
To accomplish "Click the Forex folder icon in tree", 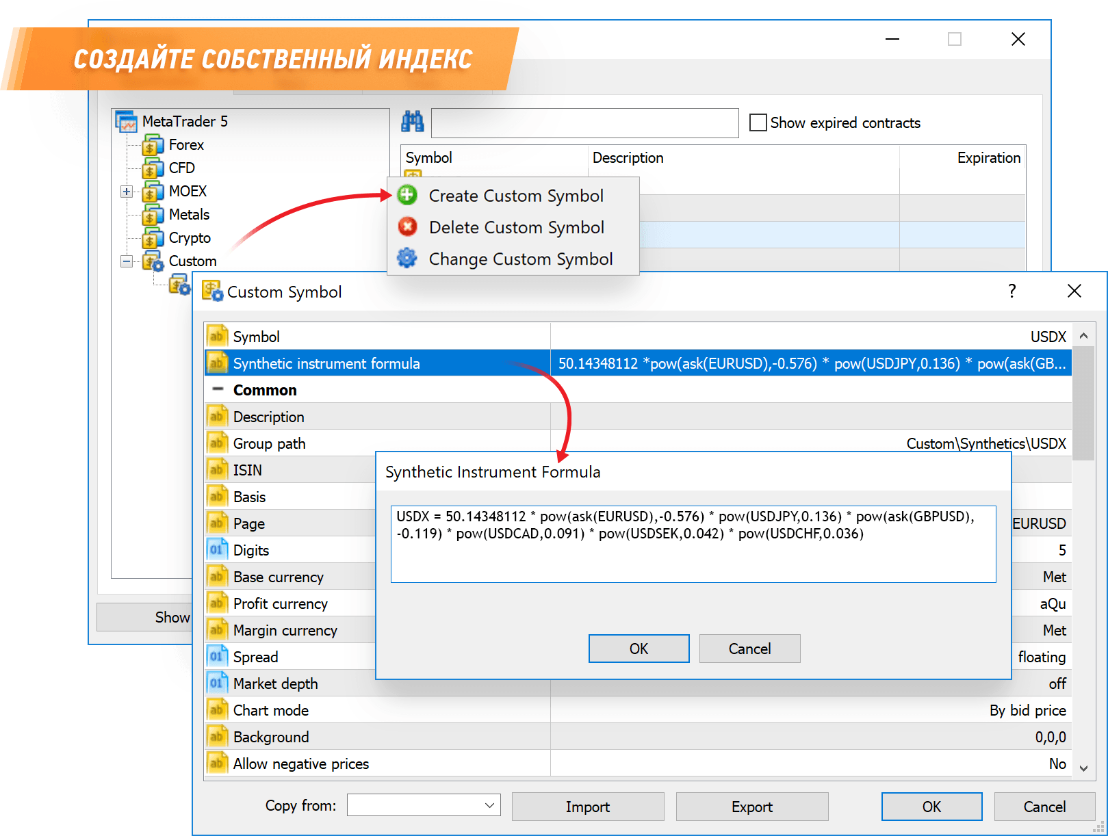I will pyautogui.click(x=152, y=145).
